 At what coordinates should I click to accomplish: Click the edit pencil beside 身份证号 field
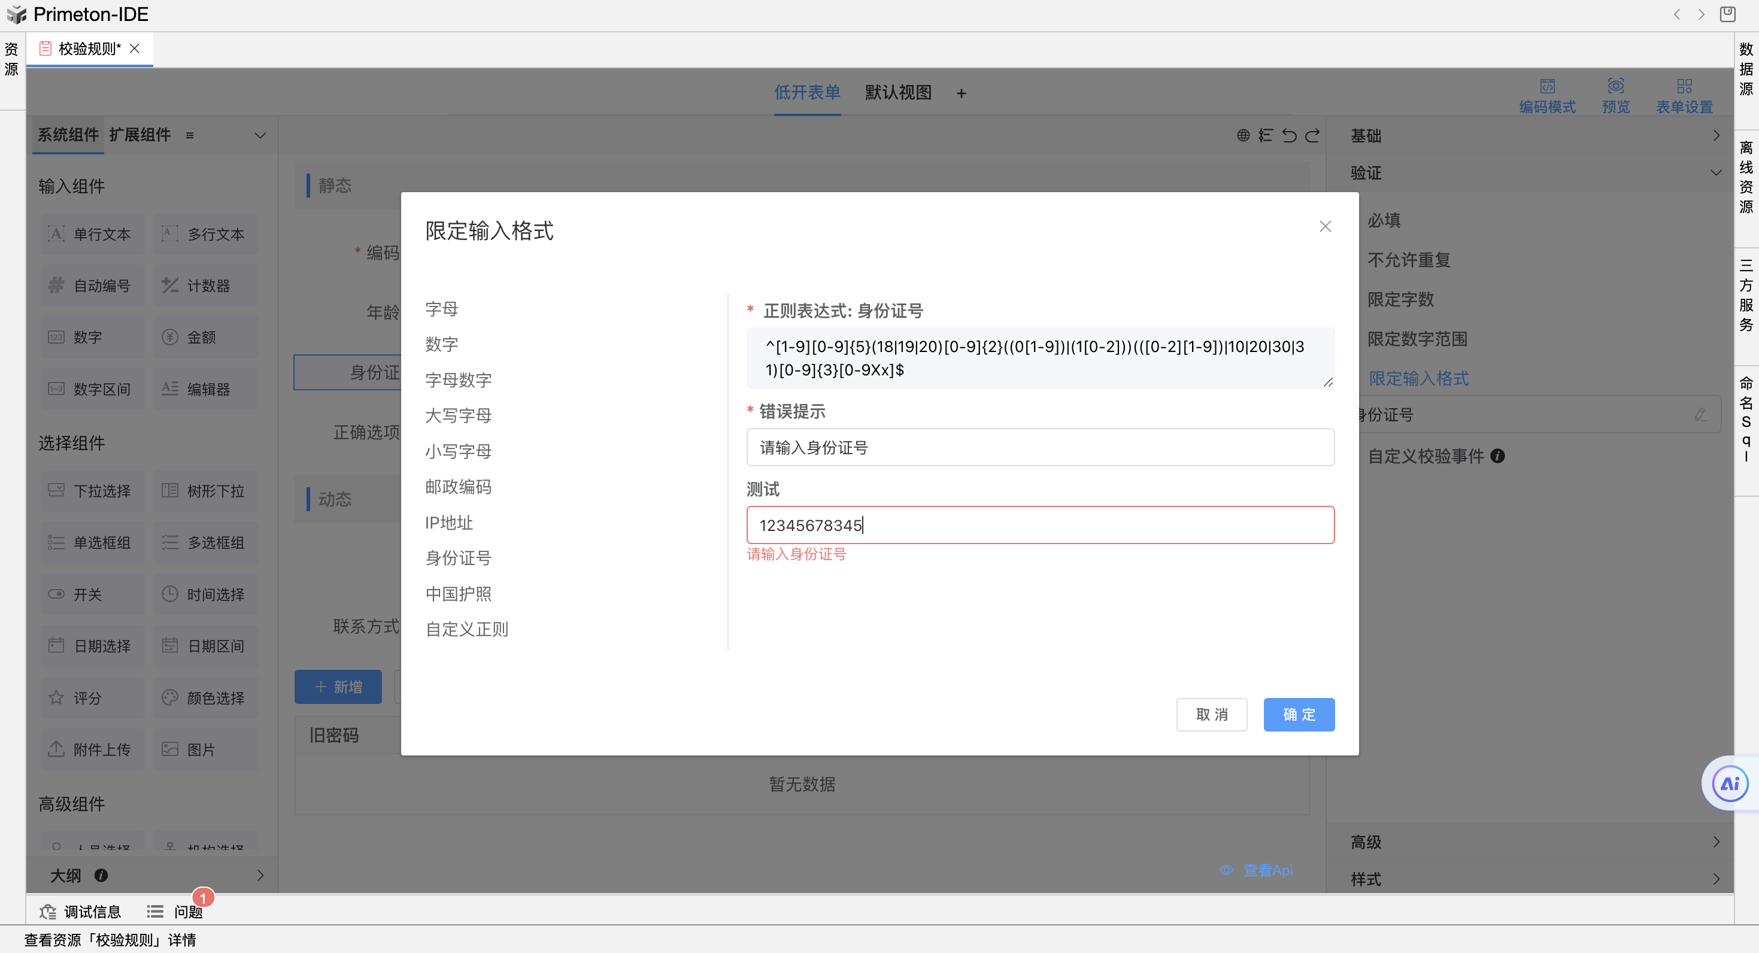[1700, 414]
